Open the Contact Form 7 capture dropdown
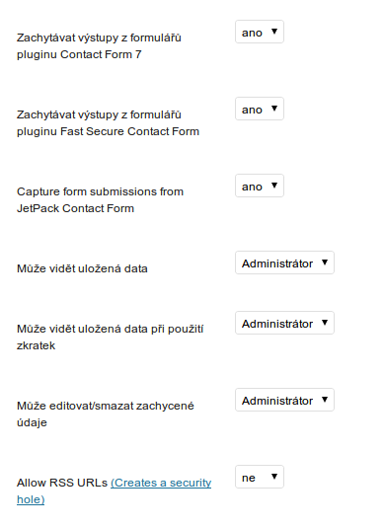 [260, 32]
